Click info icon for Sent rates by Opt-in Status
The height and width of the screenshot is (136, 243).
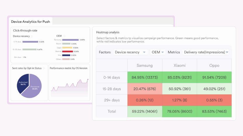[44, 68]
